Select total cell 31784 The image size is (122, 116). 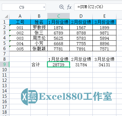pos(81,64)
